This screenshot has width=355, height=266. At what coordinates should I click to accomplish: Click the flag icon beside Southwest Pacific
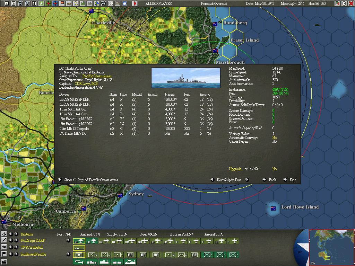(4, 254)
